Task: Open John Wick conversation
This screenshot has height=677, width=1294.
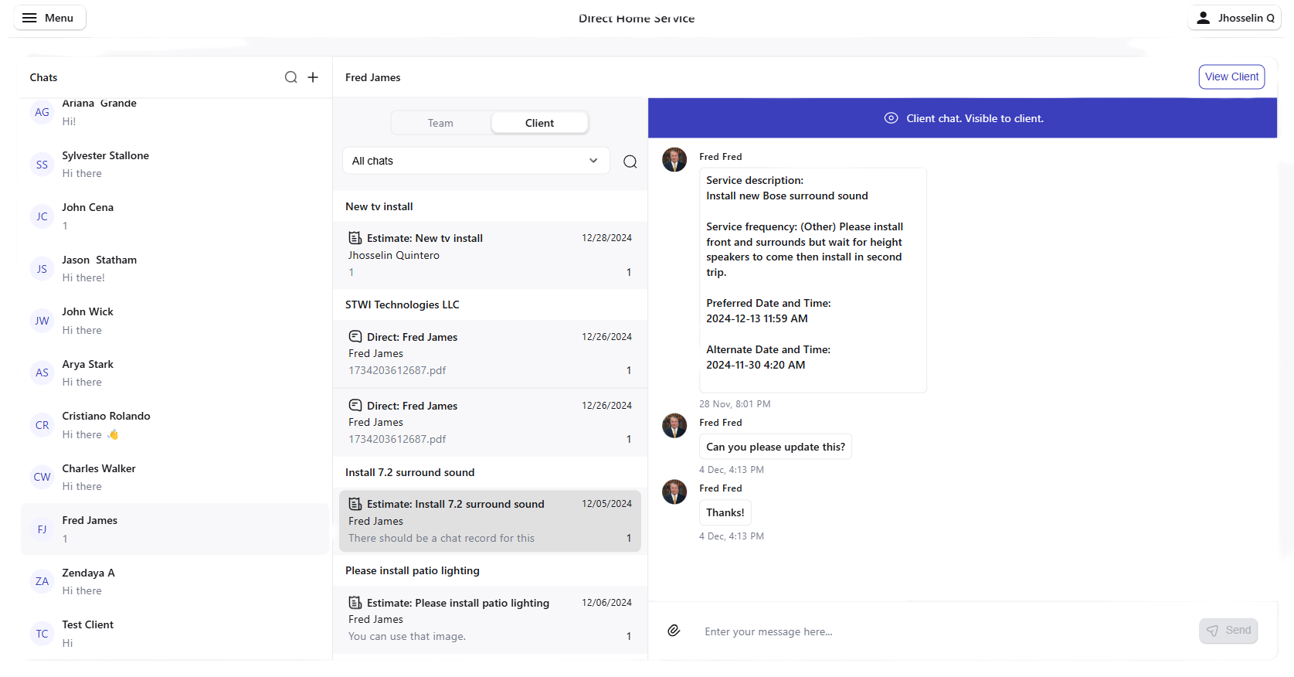Action: click(x=175, y=321)
